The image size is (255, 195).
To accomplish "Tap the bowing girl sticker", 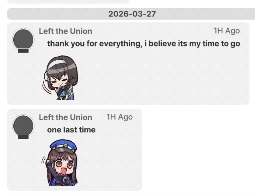I will point(60,78).
